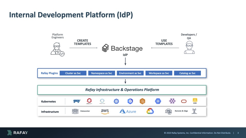
Task: Click the Platform Engineers person icon
Action: (57, 49)
